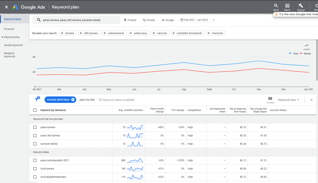Viewport: 318px width, 183px height.
Task: Toggle the select-all checkbox in table header
Action: coord(35,110)
